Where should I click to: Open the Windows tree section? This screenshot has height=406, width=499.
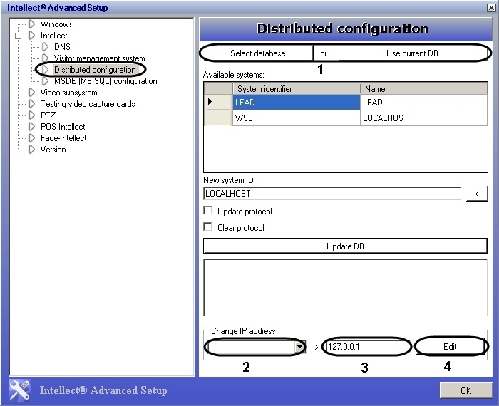56,24
